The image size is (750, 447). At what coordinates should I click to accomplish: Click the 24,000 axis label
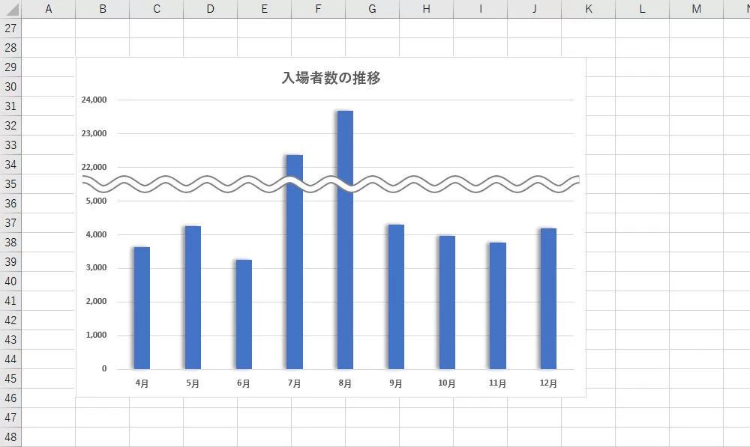(x=94, y=100)
